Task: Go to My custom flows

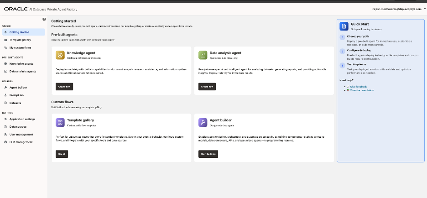Action: [x=21, y=47]
